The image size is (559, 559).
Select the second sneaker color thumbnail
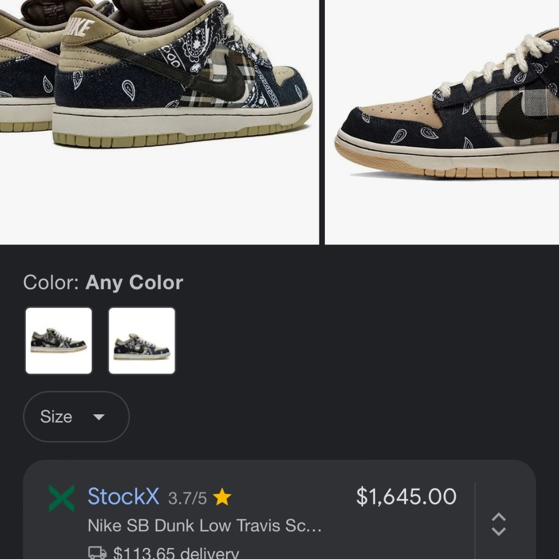pos(141,340)
